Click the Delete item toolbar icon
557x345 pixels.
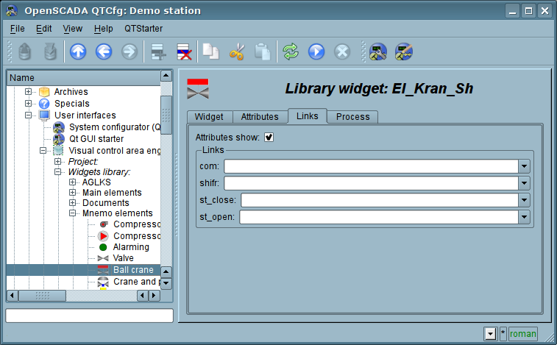tap(183, 51)
